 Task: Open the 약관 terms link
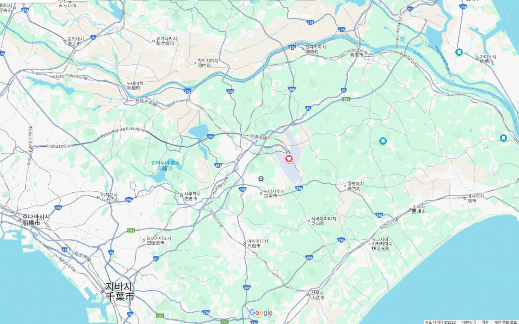coord(485,322)
